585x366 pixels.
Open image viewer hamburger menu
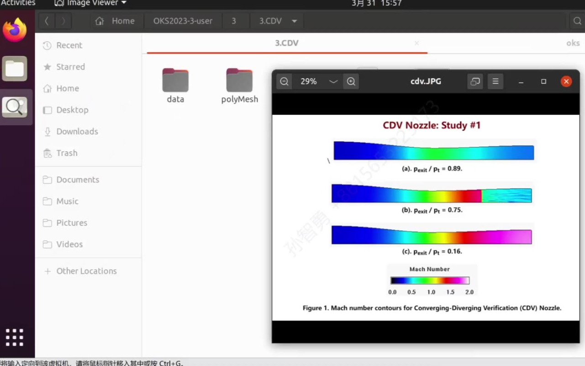(495, 81)
